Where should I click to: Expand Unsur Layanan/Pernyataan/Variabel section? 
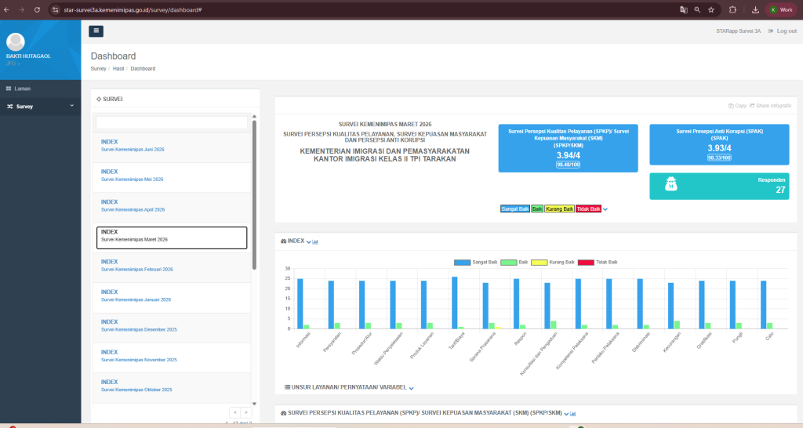pos(411,388)
